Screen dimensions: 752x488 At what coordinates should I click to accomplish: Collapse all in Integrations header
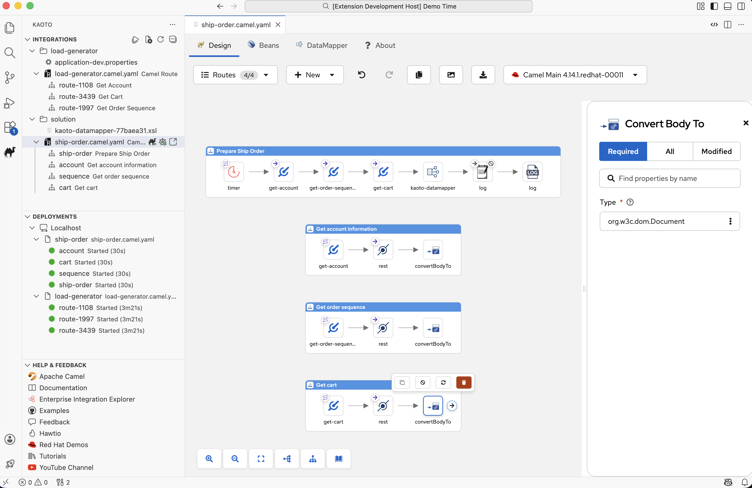[173, 39]
